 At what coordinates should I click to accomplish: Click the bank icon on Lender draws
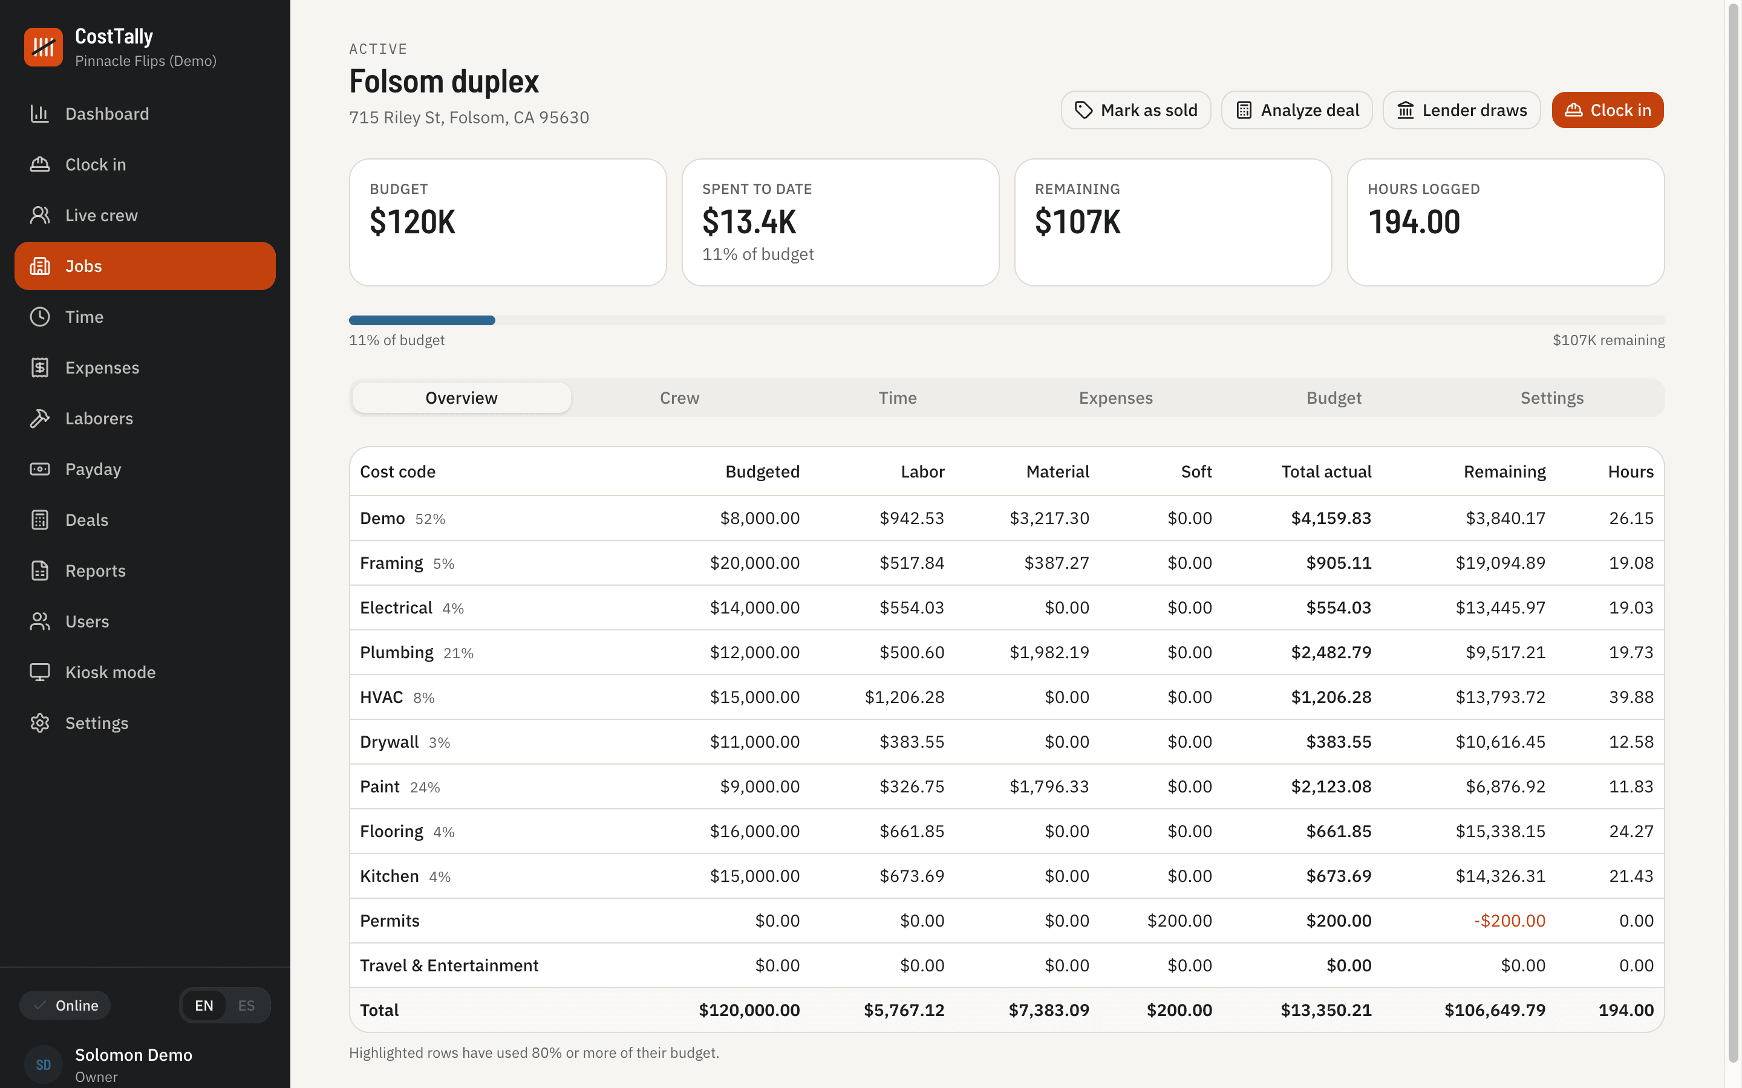1405,110
